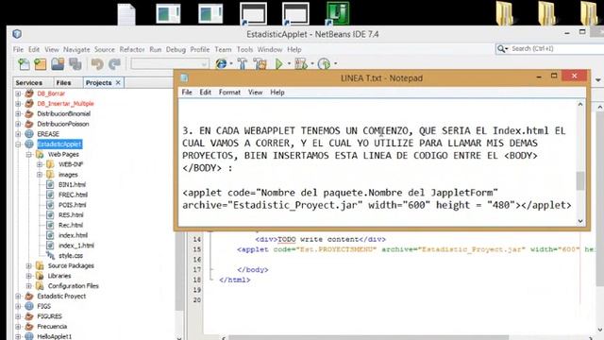
Task: Click the Notepad maximize button
Action: click(554, 76)
